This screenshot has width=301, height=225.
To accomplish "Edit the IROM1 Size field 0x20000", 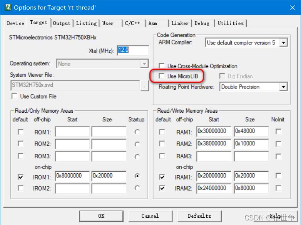I will point(109,176).
